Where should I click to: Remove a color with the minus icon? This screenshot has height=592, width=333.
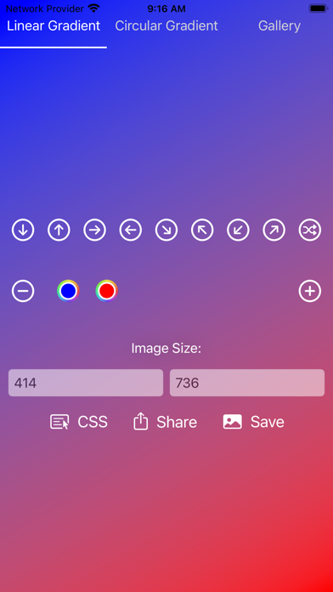click(x=23, y=291)
